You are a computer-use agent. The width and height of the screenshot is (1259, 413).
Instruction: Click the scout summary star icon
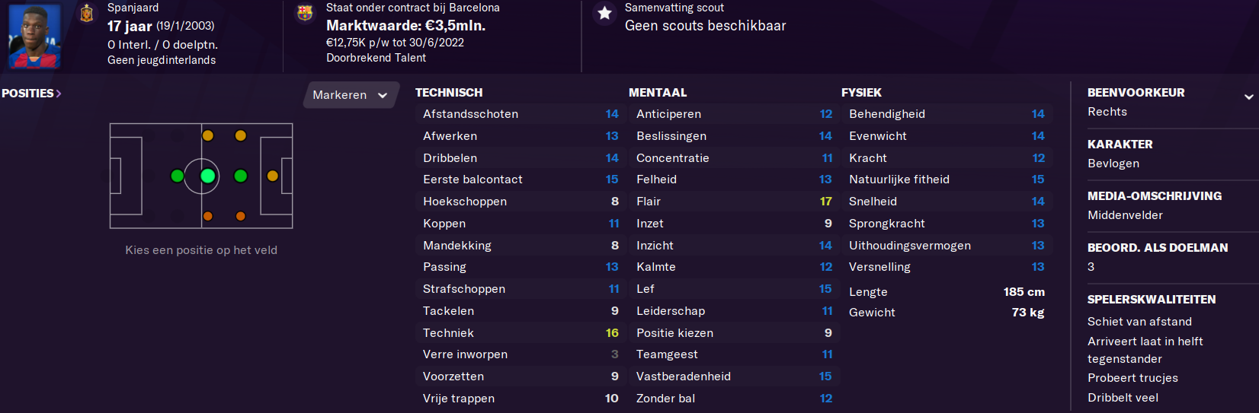pos(604,13)
